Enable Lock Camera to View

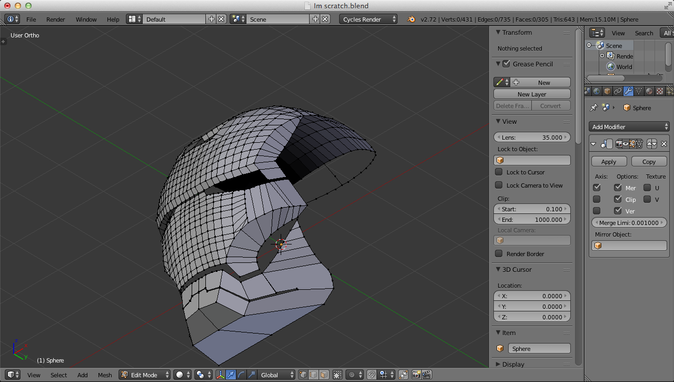click(x=499, y=185)
